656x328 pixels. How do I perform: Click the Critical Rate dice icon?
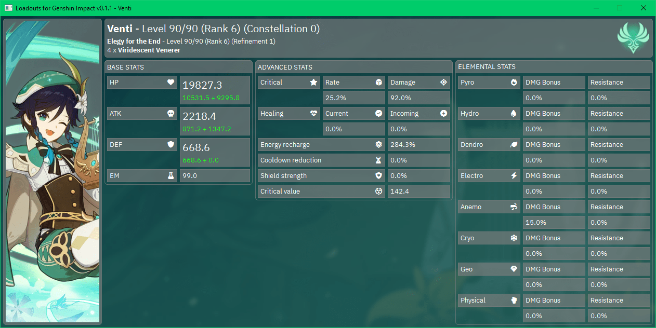[x=378, y=83]
